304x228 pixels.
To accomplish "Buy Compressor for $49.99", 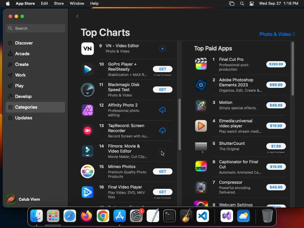I will [x=276, y=187].
